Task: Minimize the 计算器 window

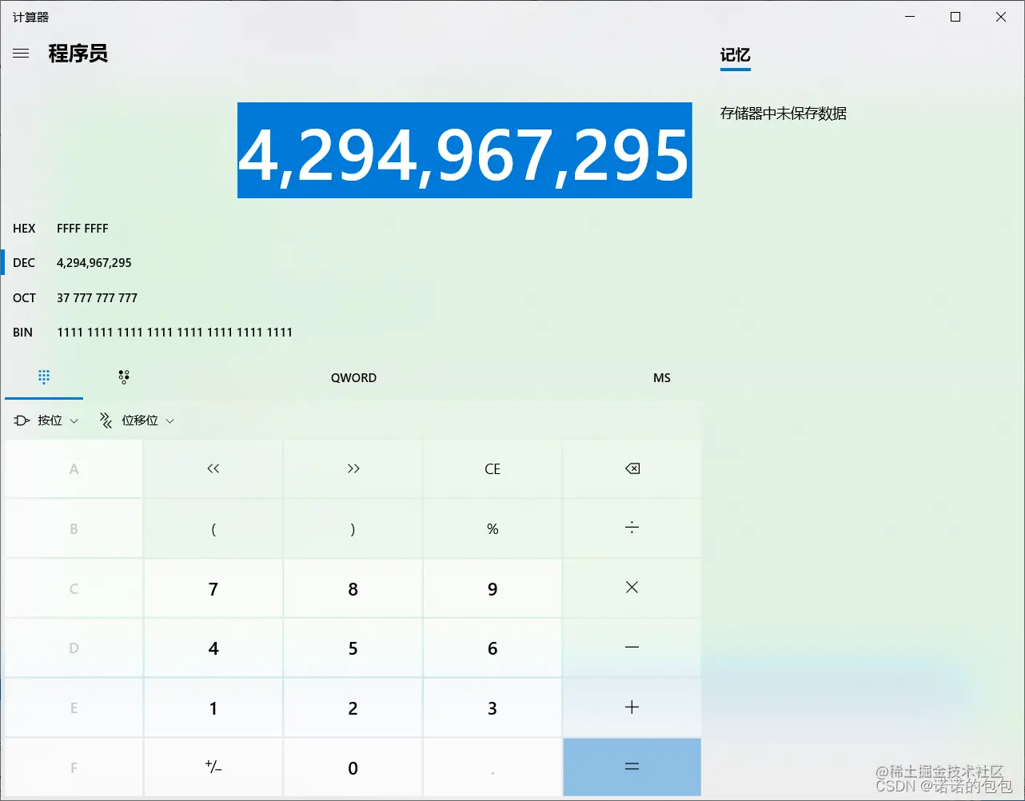Action: click(910, 17)
